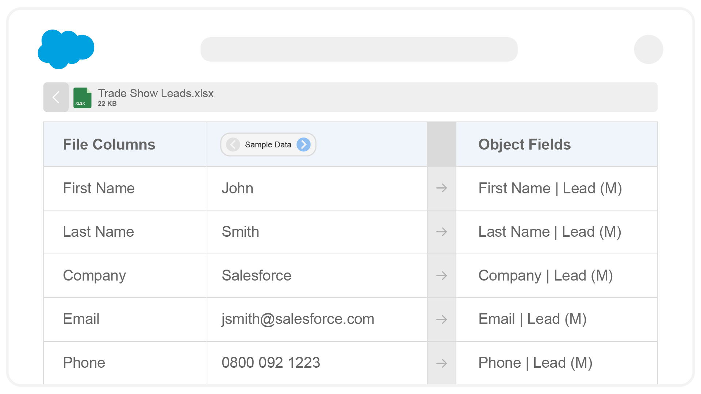Open the Sample Data navigator
Screen dimensions: 701x394
(268, 144)
